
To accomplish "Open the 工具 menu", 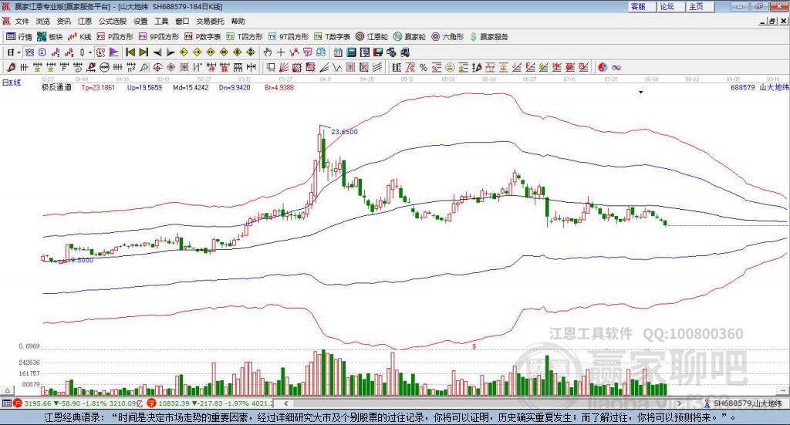I will (x=161, y=21).
